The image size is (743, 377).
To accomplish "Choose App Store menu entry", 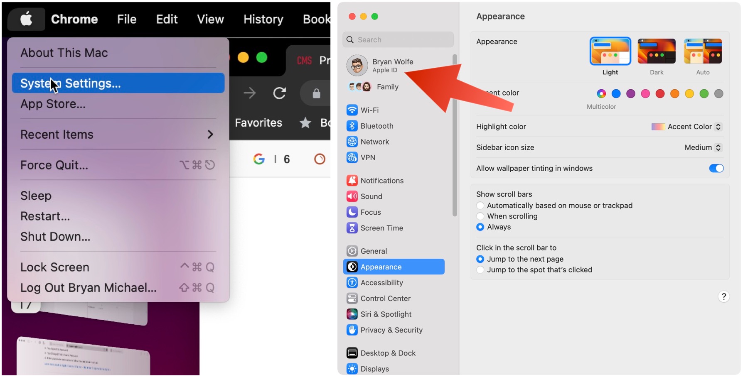I will tap(118, 104).
